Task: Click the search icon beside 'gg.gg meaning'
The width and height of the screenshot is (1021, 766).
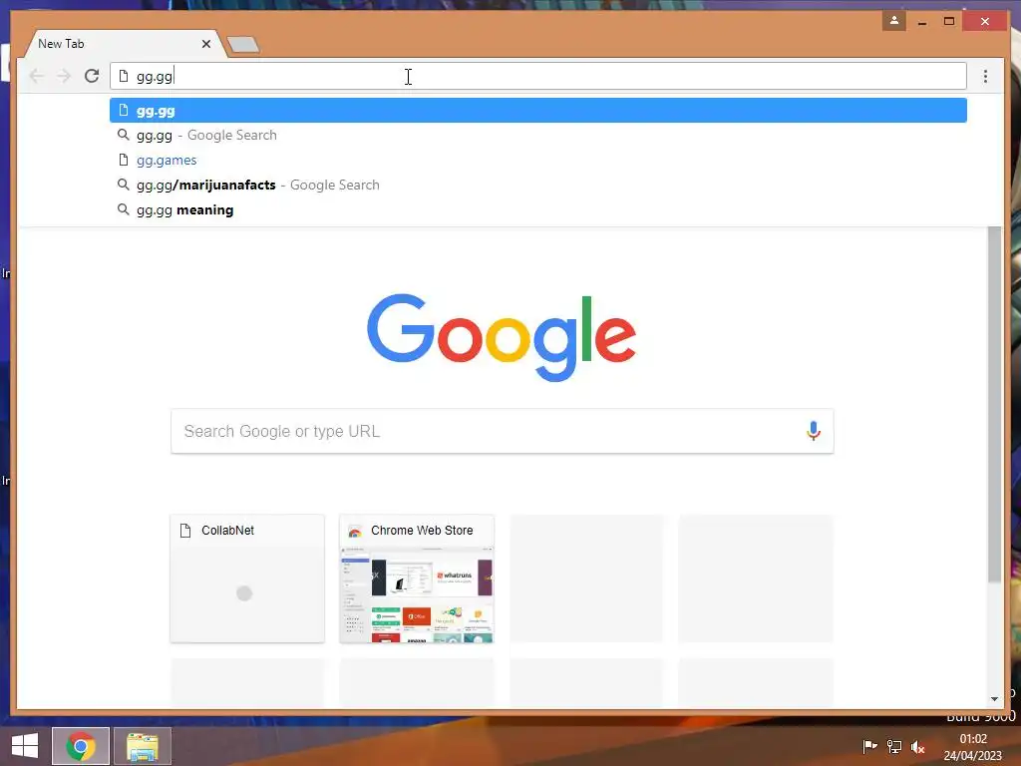Action: [123, 209]
